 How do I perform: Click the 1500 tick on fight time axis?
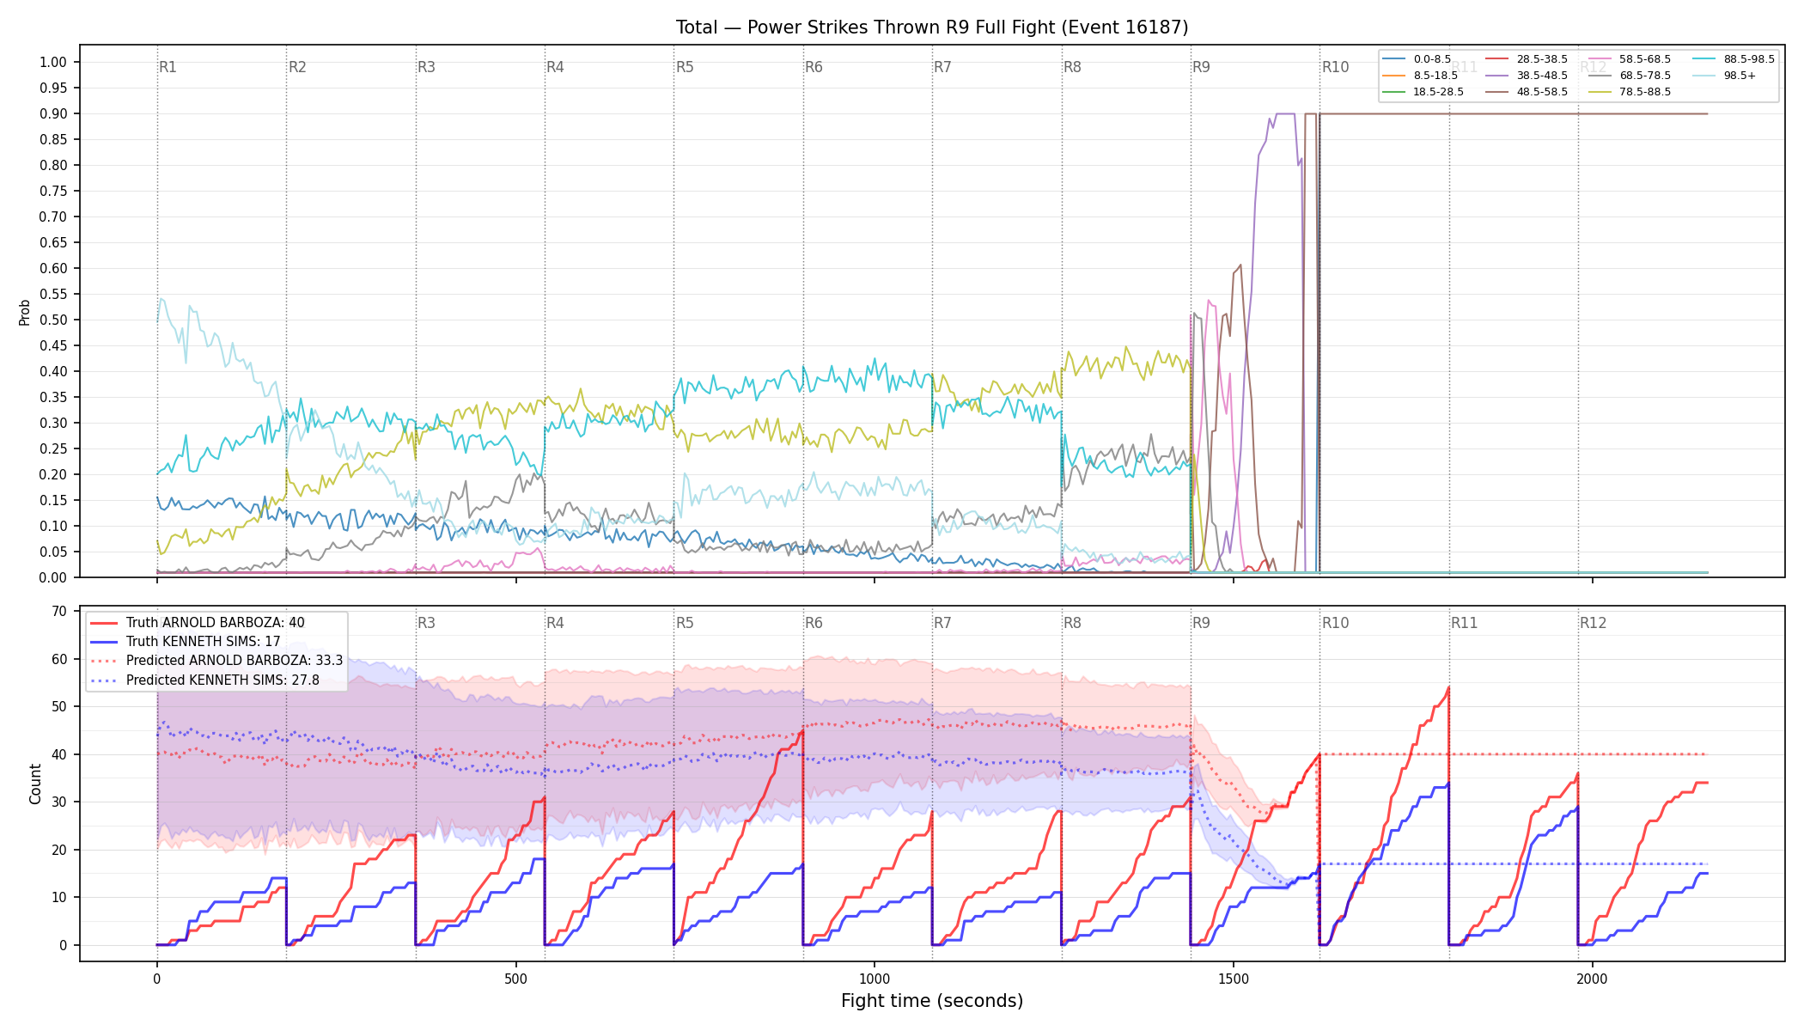[1234, 979]
